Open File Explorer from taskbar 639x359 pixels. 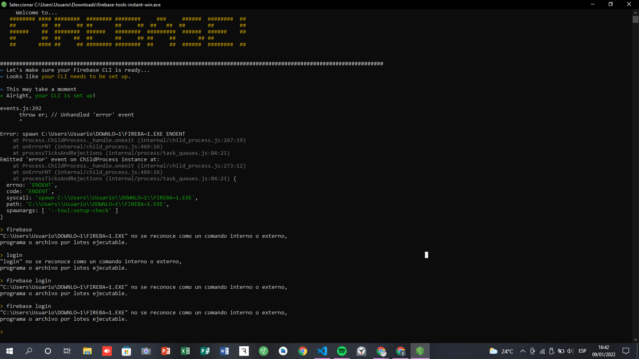pos(87,351)
